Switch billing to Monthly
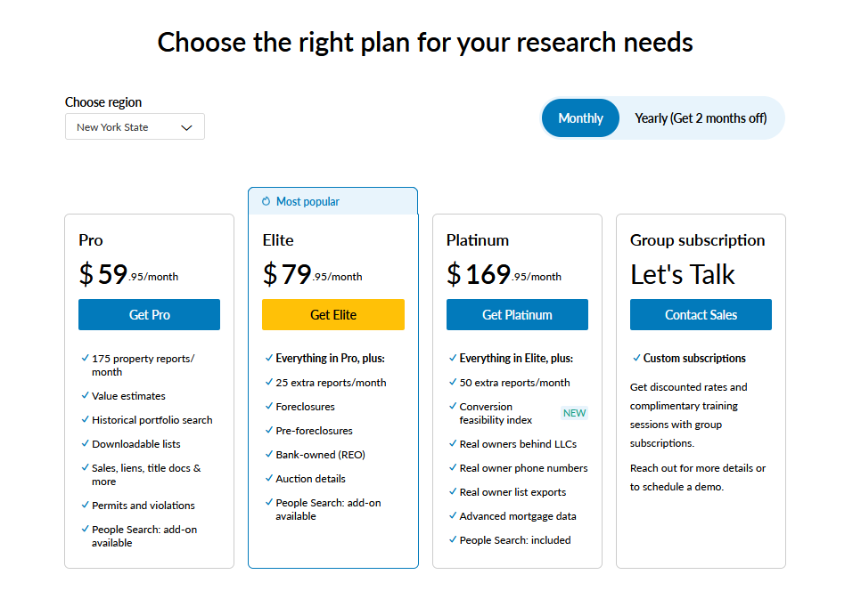Image resolution: width=861 pixels, height=599 pixels. (580, 118)
